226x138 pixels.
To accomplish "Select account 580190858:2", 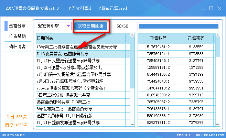I will pyautogui.click(x=158, y=116).
